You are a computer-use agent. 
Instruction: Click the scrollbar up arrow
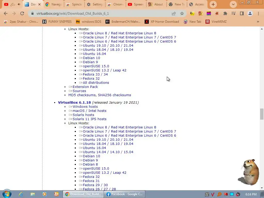262,29
